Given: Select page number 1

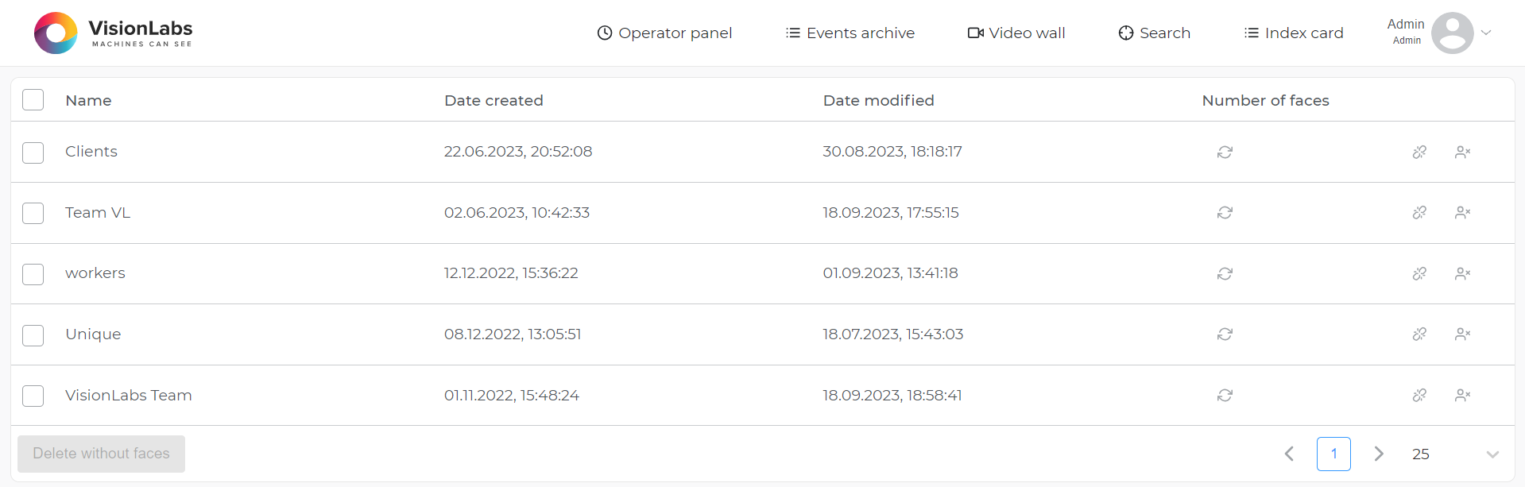Looking at the screenshot, I should [x=1333, y=454].
